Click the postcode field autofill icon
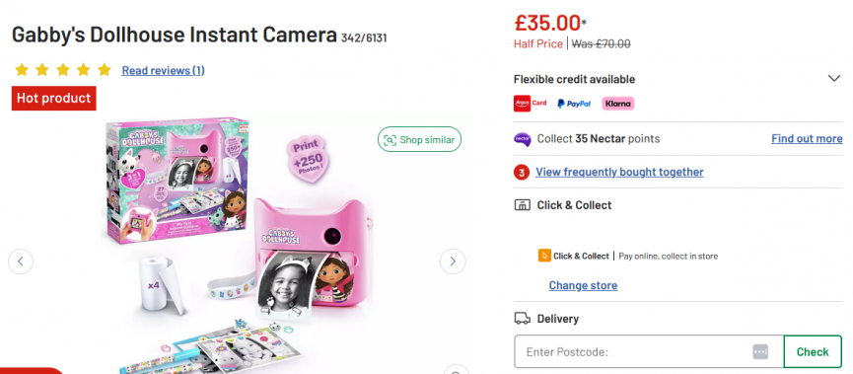 point(760,352)
